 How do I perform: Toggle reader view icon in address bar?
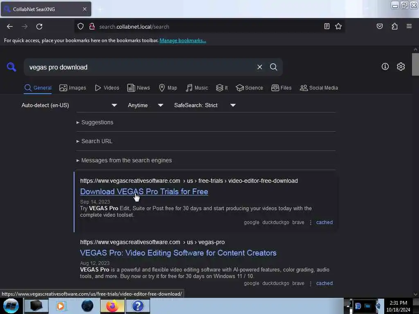327,26
